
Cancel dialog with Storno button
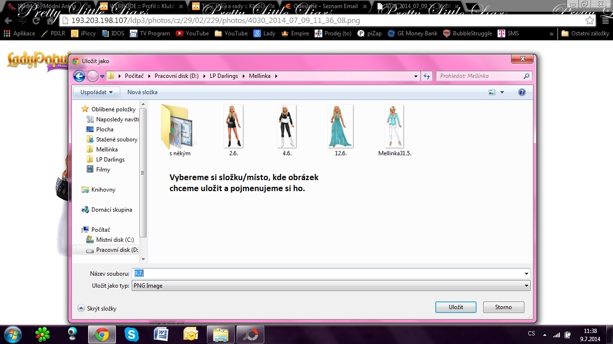503,307
